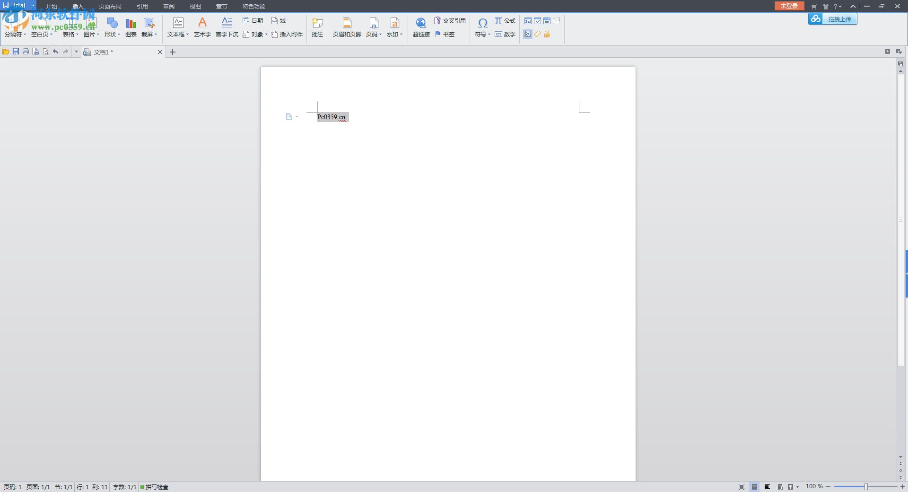The width and height of the screenshot is (908, 492).
Task: Open 页眉和页脚 header and footer
Action: (x=347, y=27)
